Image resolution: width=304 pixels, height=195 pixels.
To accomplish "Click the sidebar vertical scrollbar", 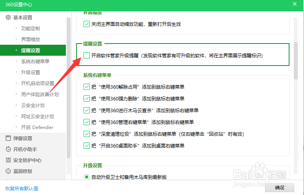I will [x=68, y=88].
